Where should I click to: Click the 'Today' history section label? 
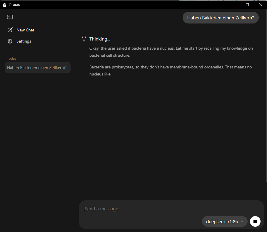pyautogui.click(x=12, y=58)
